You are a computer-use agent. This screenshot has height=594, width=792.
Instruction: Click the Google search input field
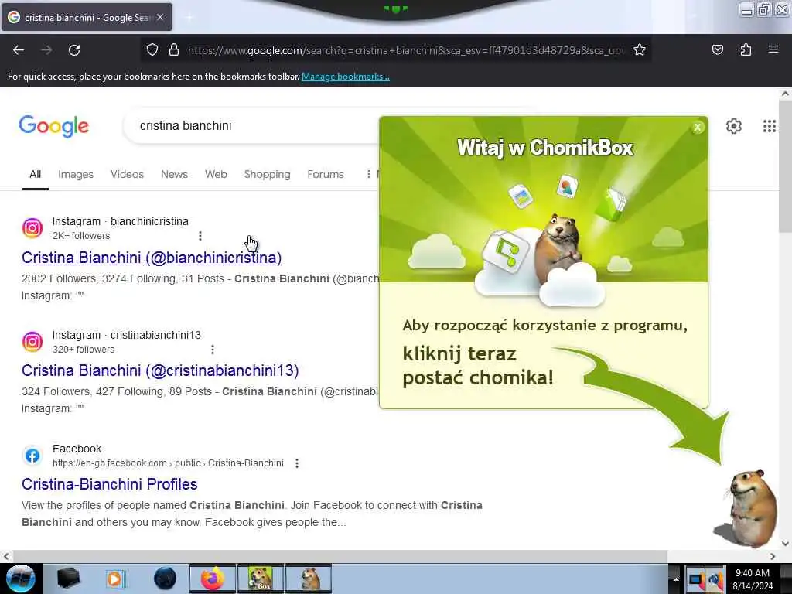coord(253,126)
